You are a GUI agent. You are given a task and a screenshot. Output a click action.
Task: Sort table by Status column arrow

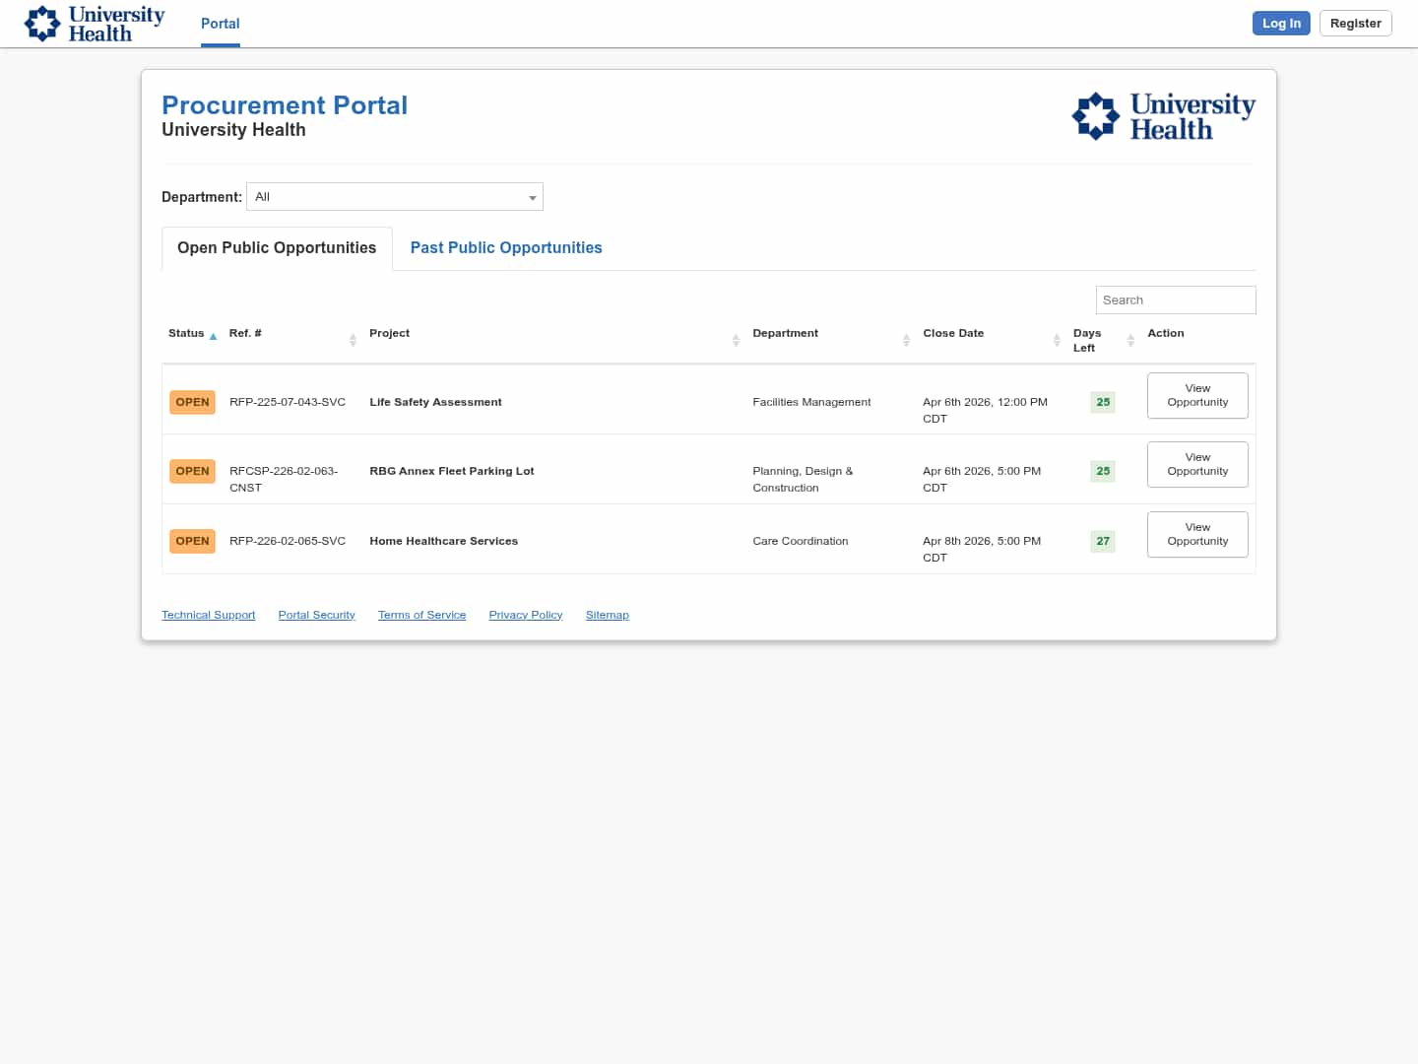coord(213,336)
